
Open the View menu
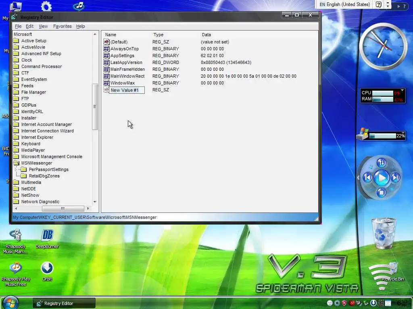(43, 26)
